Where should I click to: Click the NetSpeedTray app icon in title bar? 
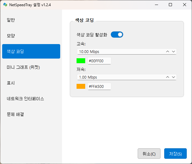(x=5, y=5)
